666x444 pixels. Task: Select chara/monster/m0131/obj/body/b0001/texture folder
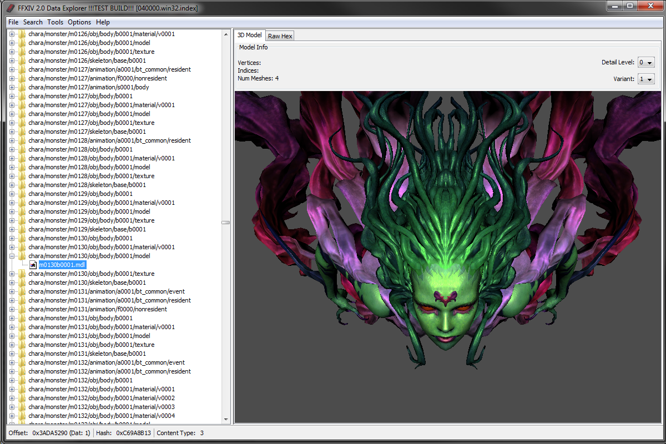tap(92, 345)
